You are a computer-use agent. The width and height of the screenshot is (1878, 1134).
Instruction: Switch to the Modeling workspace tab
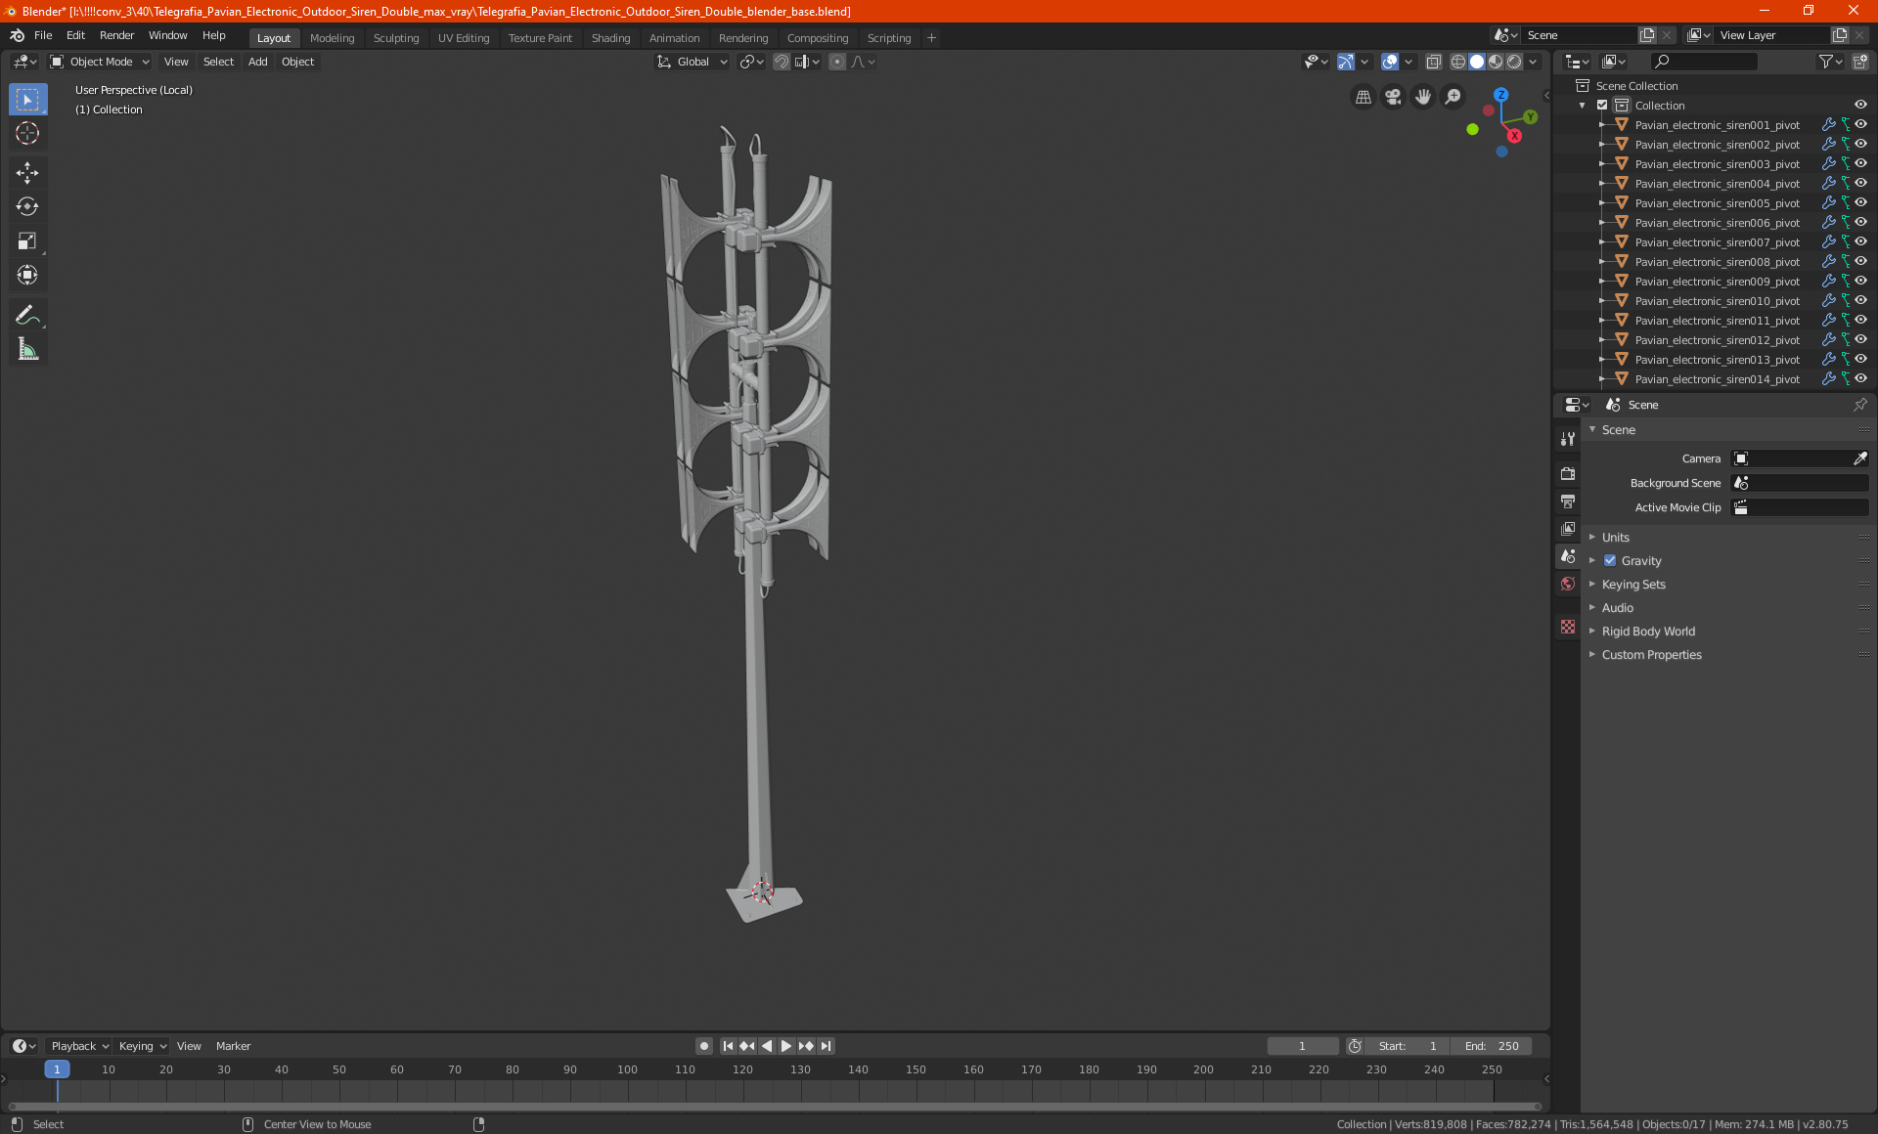pyautogui.click(x=332, y=38)
